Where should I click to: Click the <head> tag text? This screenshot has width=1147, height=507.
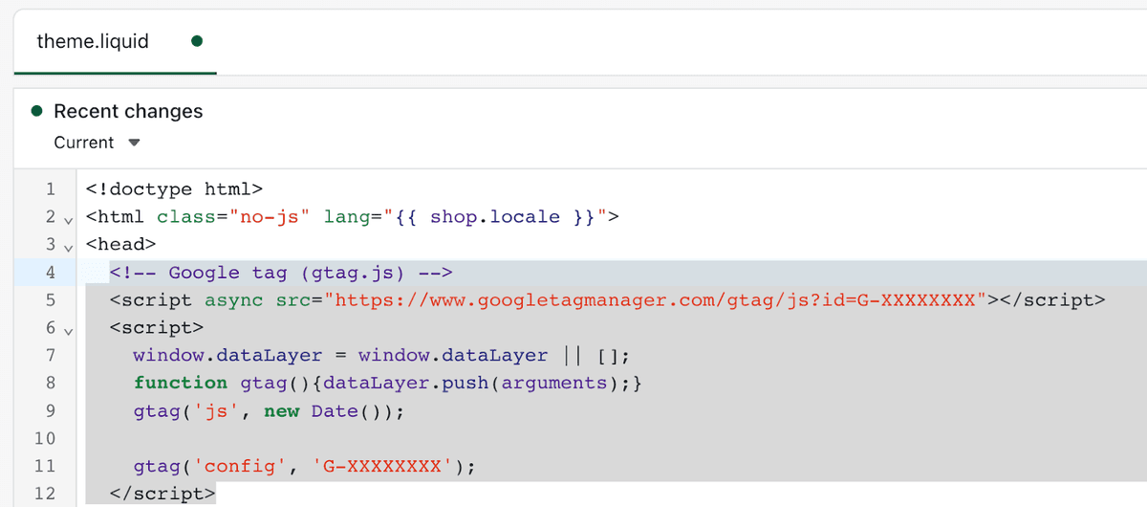click(x=120, y=245)
